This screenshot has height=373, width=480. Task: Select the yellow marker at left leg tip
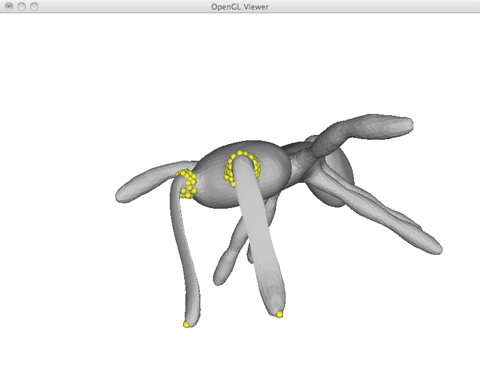tap(186, 324)
